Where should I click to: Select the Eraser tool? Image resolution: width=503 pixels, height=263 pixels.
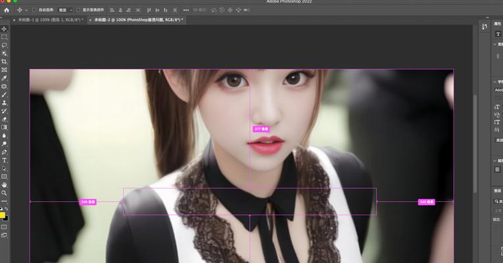4,119
